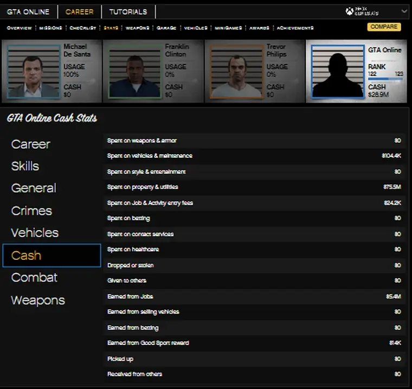Viewport: 412px width, 389px height.
Task: Expand the platform dropdown chevron
Action: 404,11
